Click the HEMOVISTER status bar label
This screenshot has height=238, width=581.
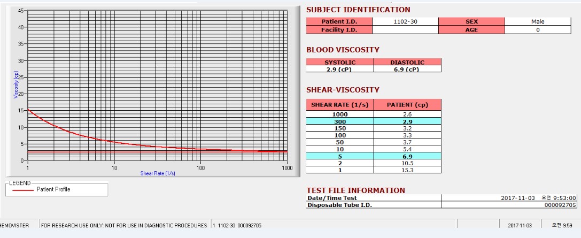(x=15, y=225)
